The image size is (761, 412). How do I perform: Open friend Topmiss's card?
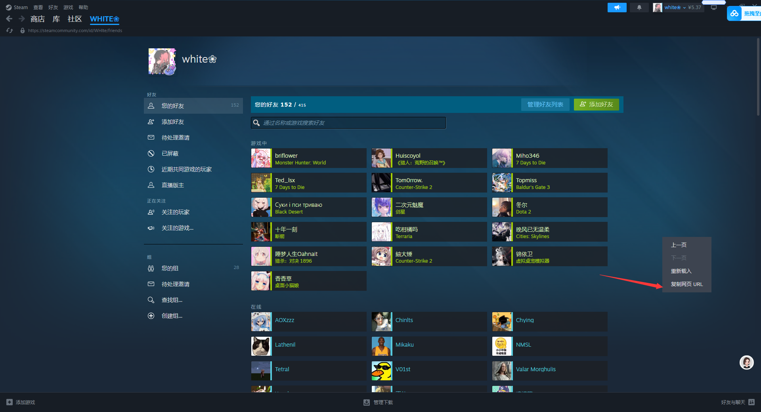[550, 183]
